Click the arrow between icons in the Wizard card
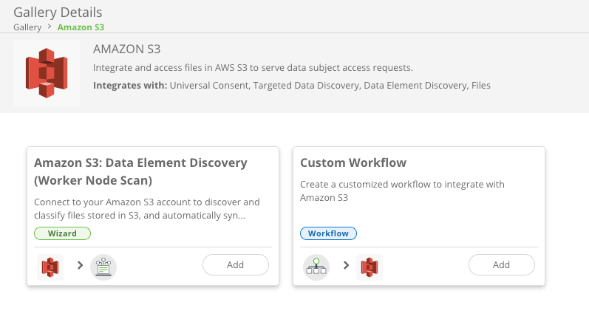Image resolution: width=589 pixels, height=322 pixels. tap(80, 265)
